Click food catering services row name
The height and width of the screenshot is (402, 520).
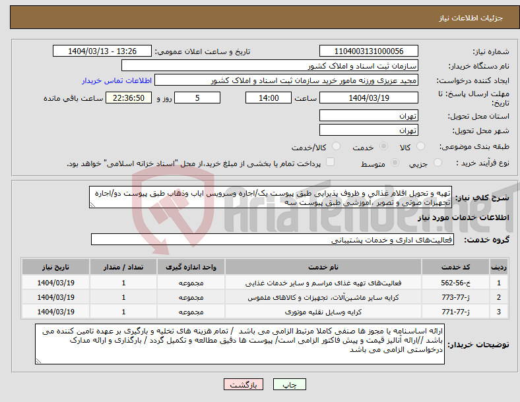(x=323, y=283)
